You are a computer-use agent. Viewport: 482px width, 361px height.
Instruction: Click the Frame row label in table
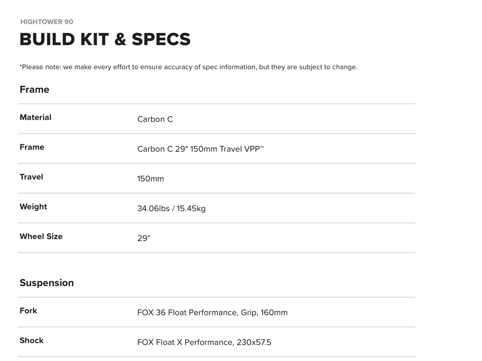pos(32,147)
